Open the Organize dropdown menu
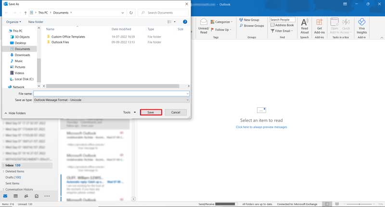Image resolution: width=385 pixels, height=207 pixels. pos(13,22)
